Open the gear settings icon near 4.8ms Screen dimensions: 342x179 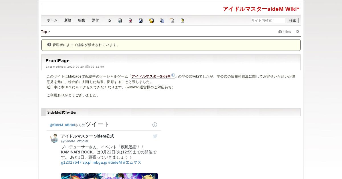click(x=298, y=32)
